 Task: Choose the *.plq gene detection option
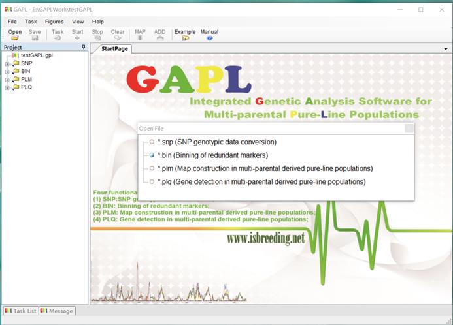click(x=152, y=182)
